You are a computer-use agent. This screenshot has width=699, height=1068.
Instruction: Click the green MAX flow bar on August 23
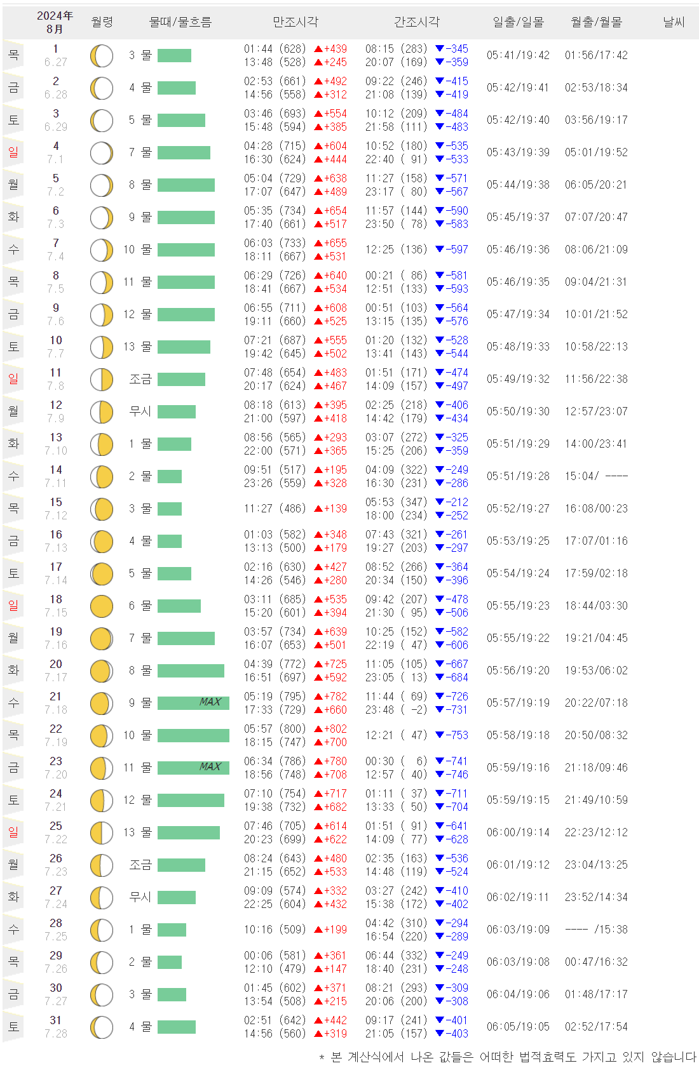[x=193, y=768]
